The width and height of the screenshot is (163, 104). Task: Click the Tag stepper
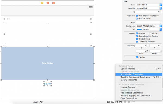click(x=161, y=12)
